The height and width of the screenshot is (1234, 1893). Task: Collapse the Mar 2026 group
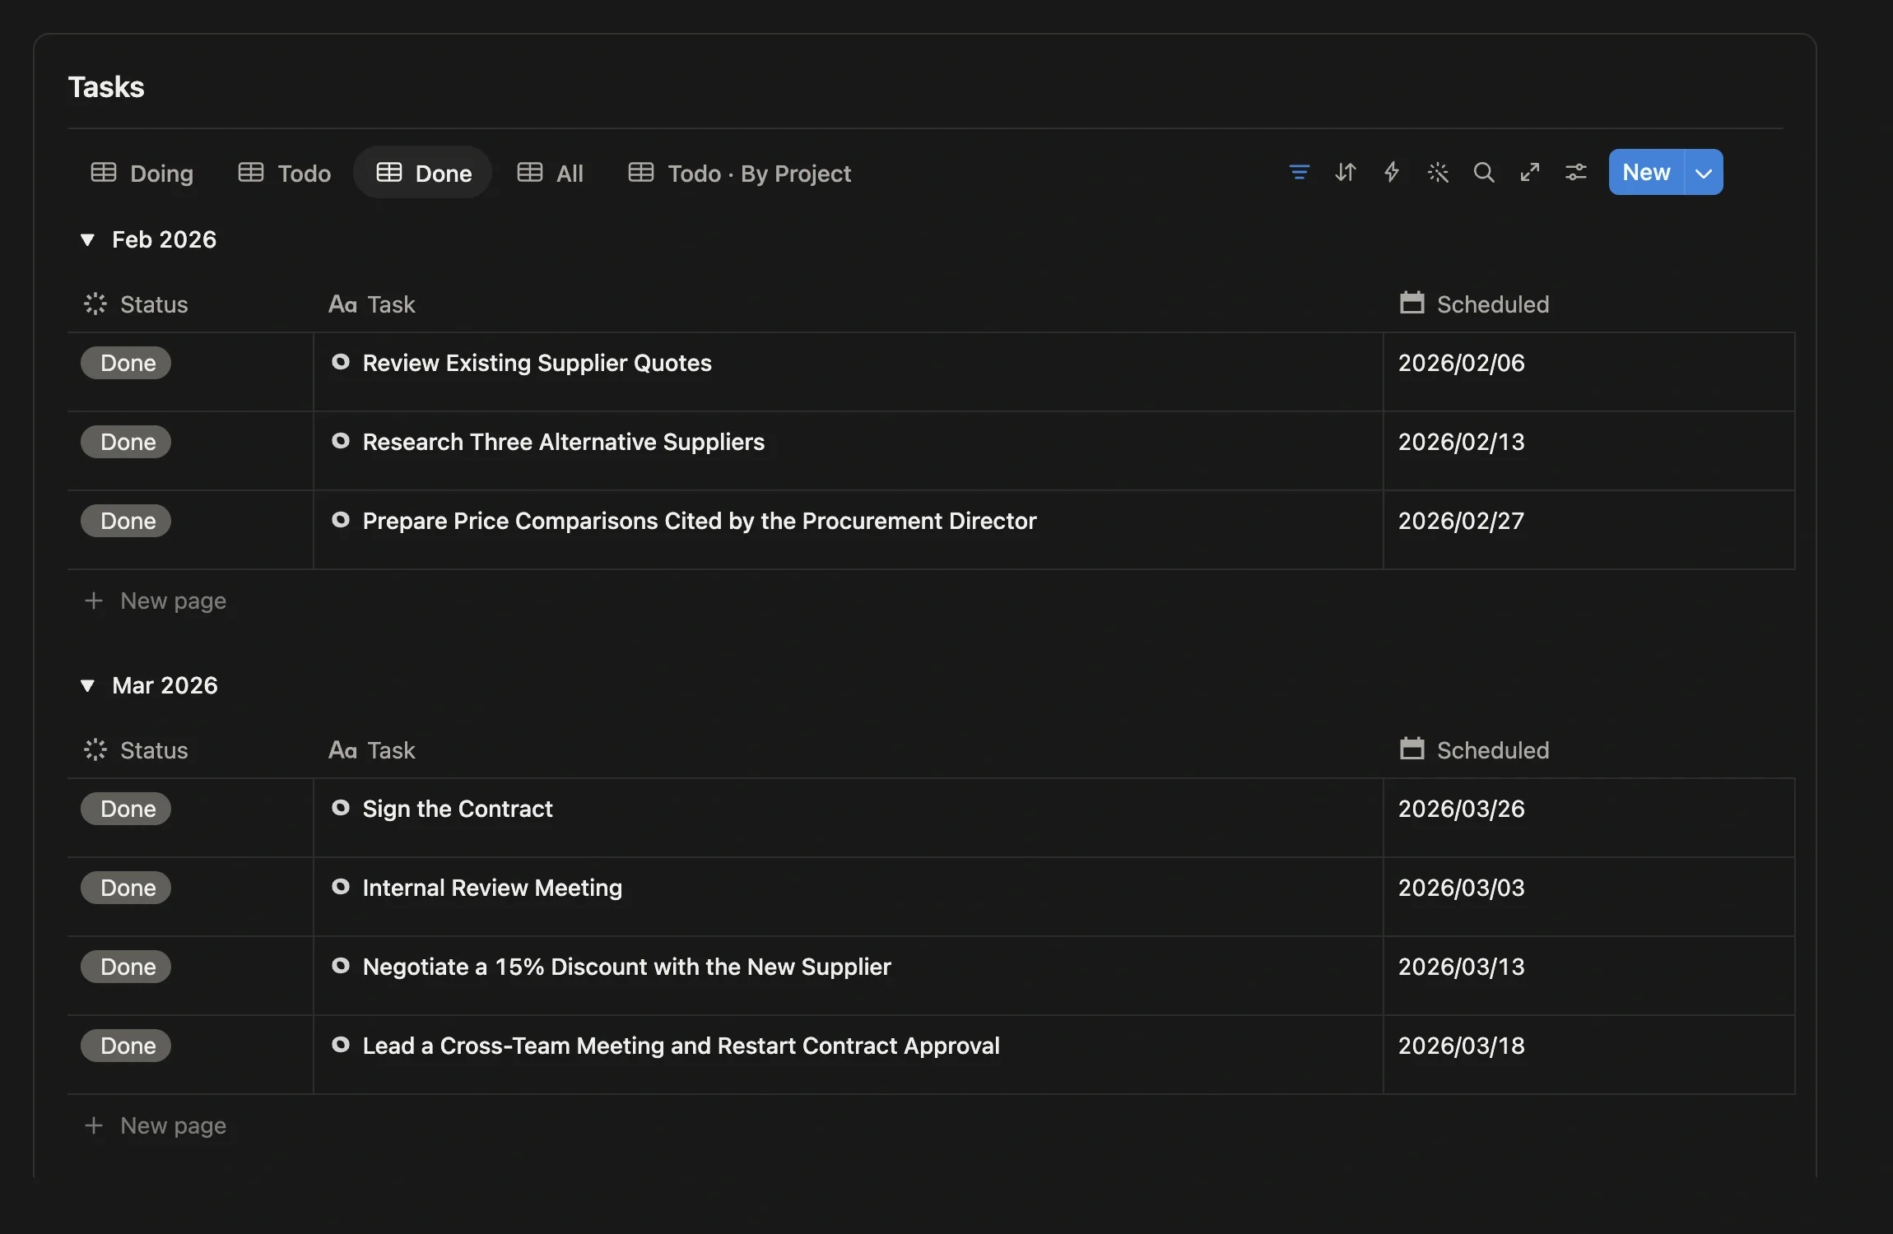pos(87,685)
